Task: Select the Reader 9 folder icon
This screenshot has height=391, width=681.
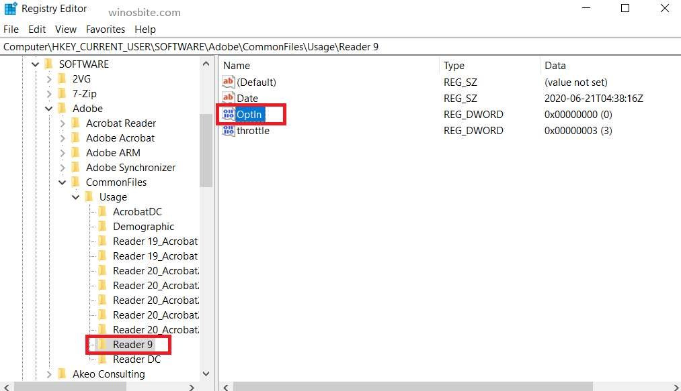Action: click(x=102, y=344)
